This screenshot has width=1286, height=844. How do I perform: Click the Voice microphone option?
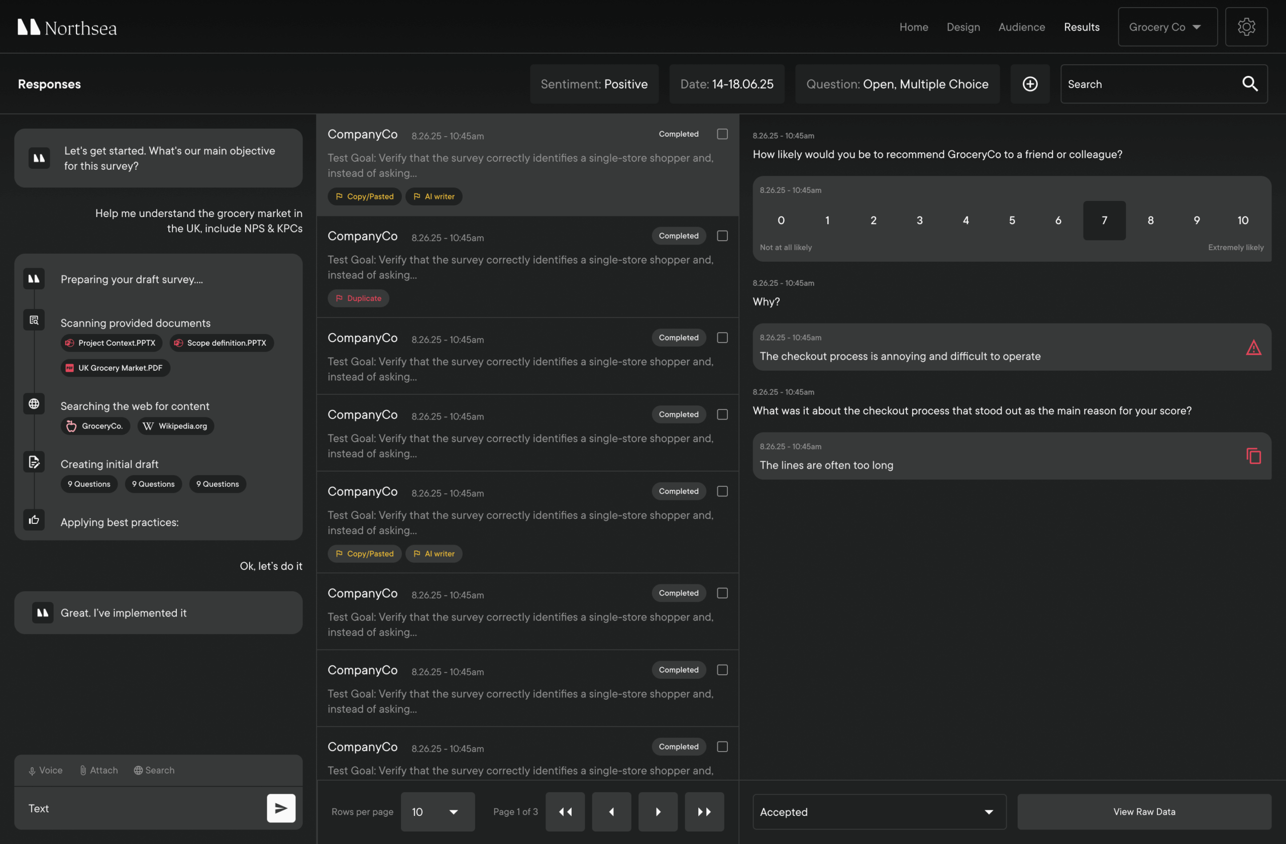(x=45, y=770)
